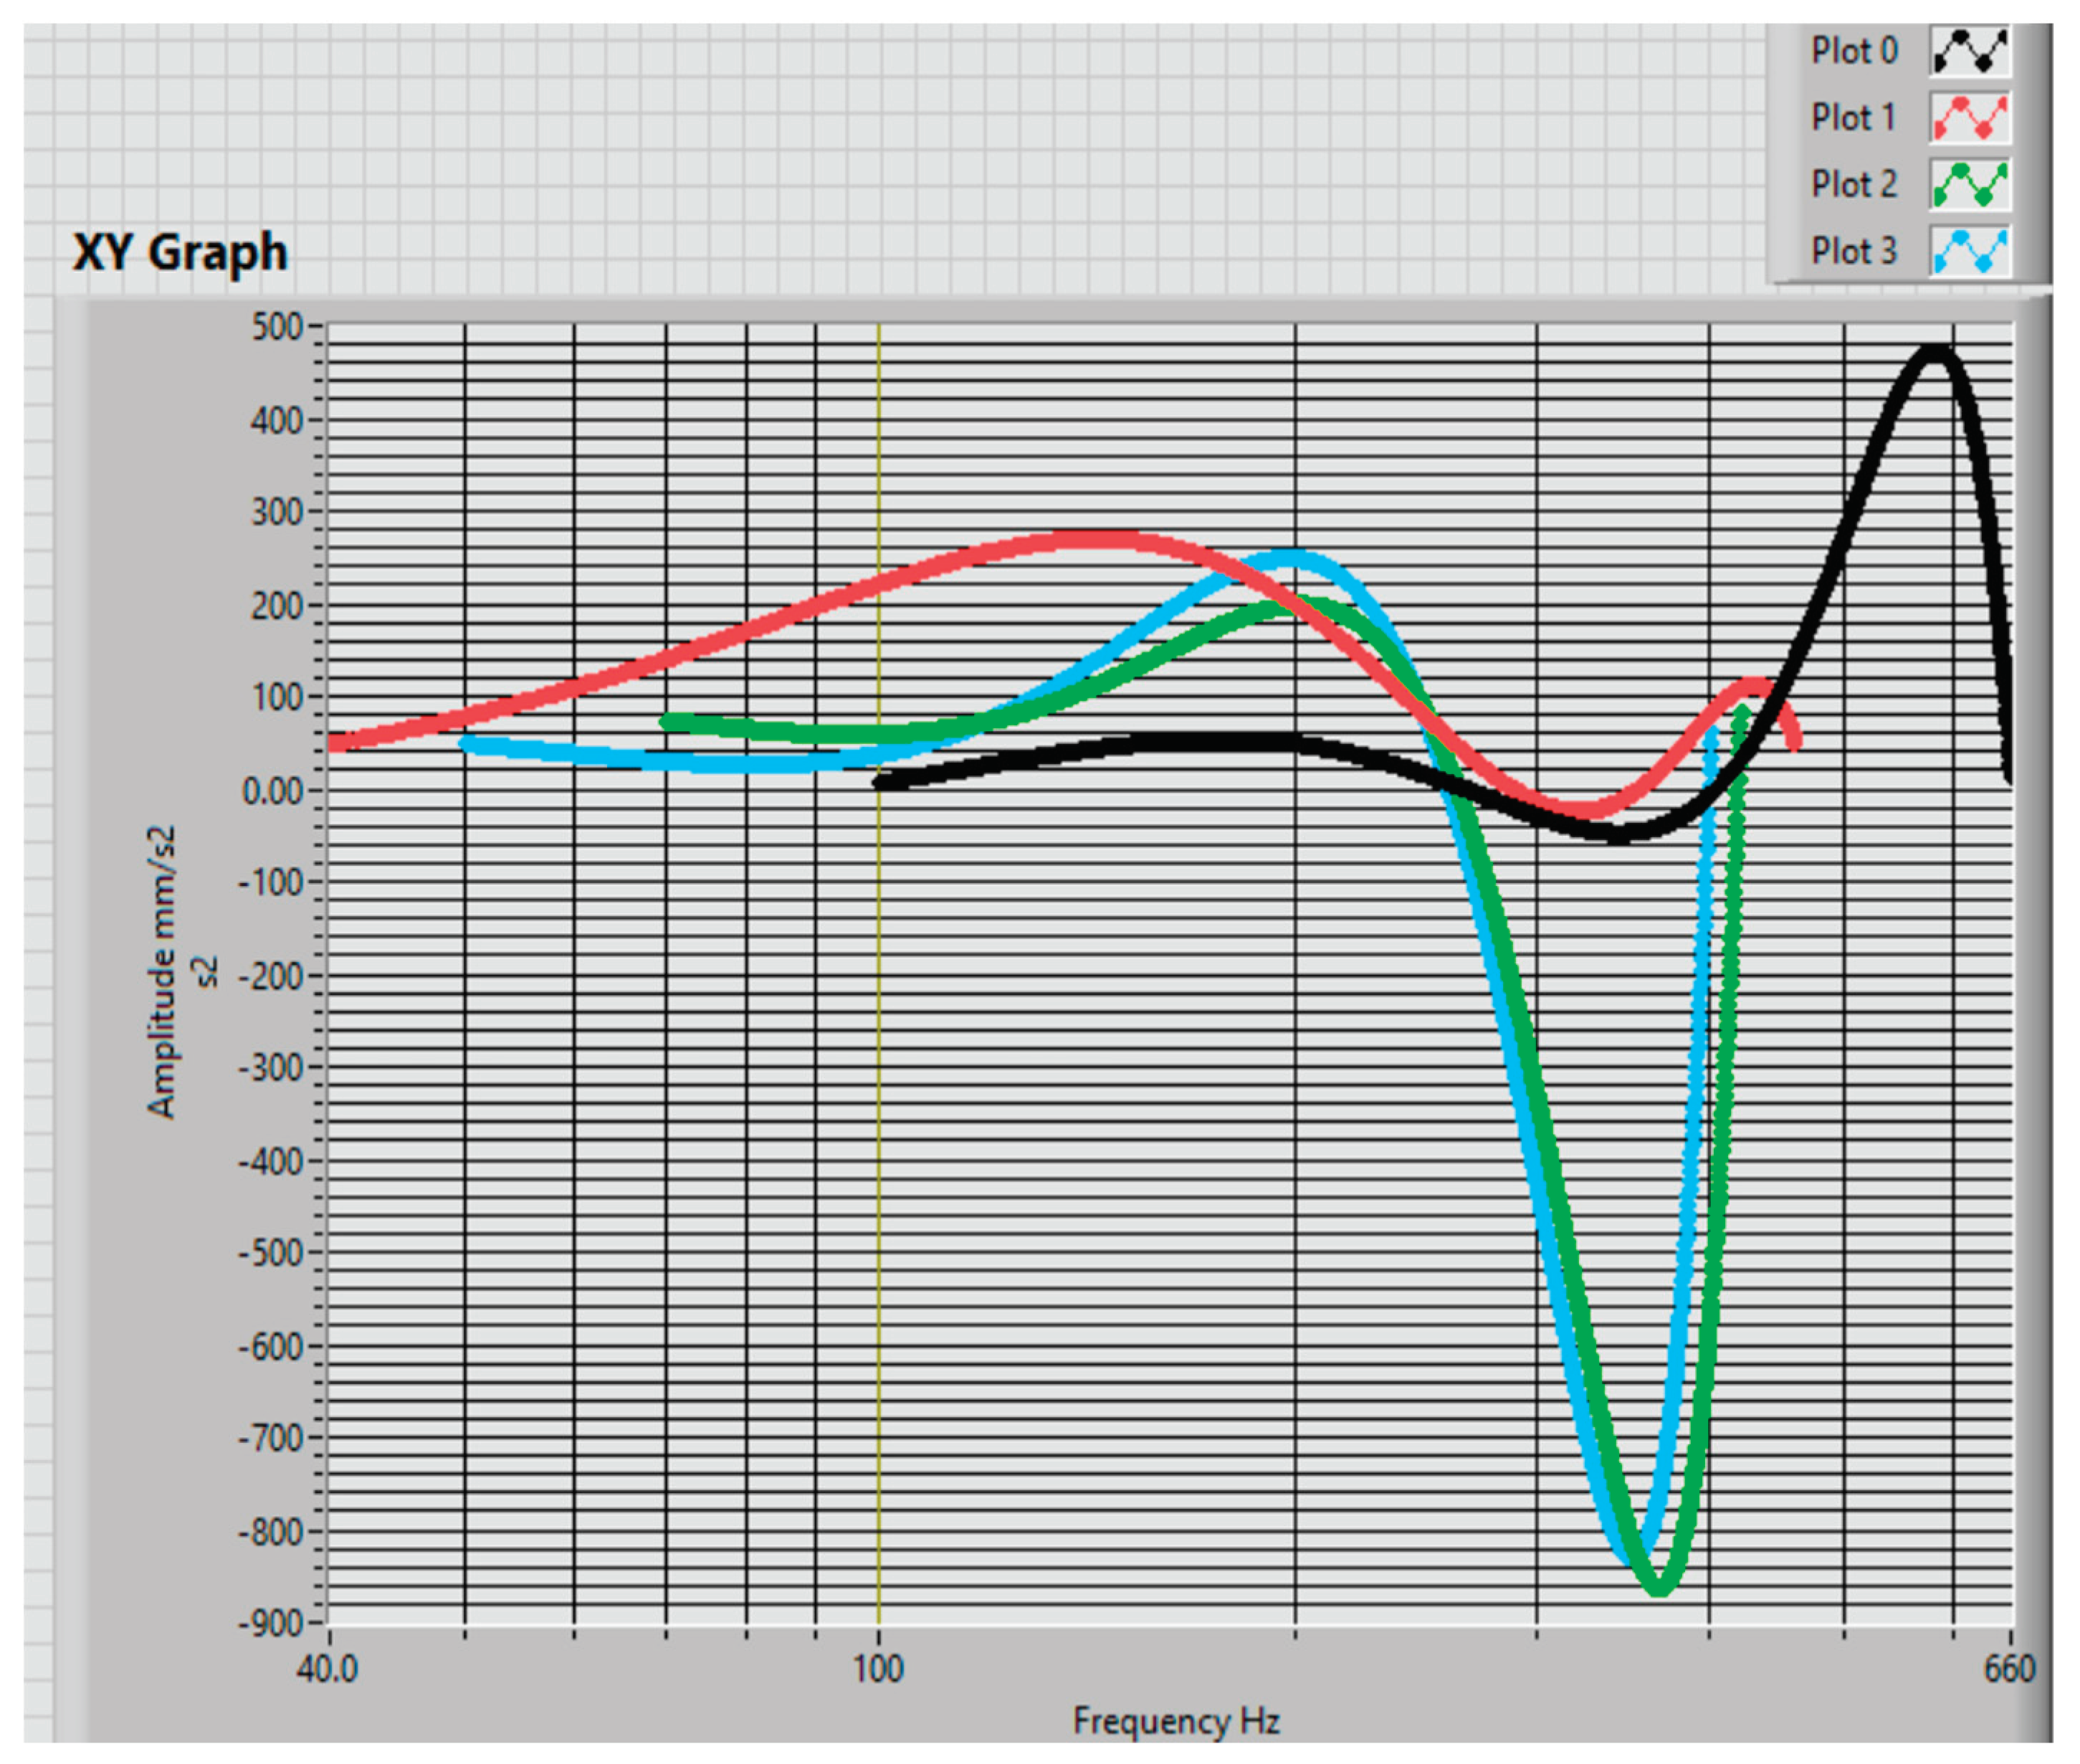2080x1764 pixels.
Task: Click the 40.0 x-axis minimum value
Action: click(x=327, y=1669)
